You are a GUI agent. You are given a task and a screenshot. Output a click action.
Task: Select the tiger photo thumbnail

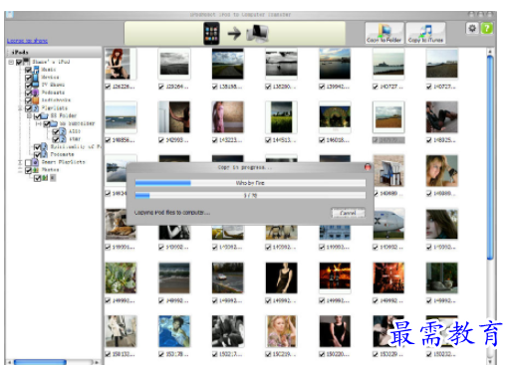[121, 224]
